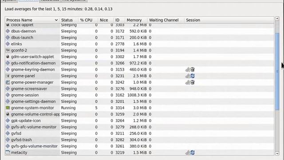Click process ID 3219
The height and width of the screenshot is (160, 284).
[x=120, y=152]
